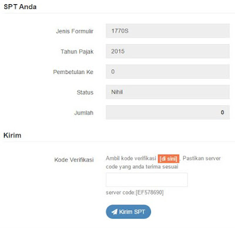
Task: Click the server code EF578690 text
Action: pyautogui.click(x=135, y=192)
